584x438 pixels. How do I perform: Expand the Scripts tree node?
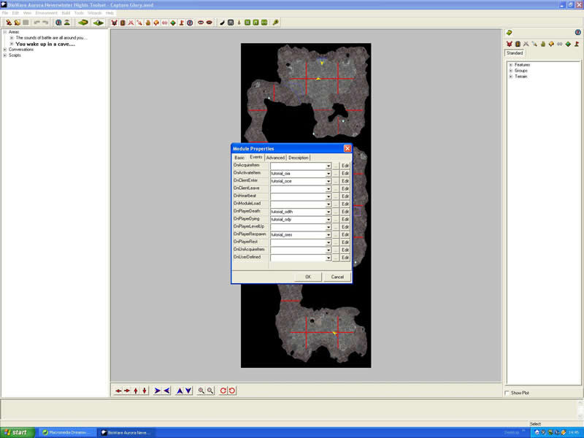click(x=5, y=55)
